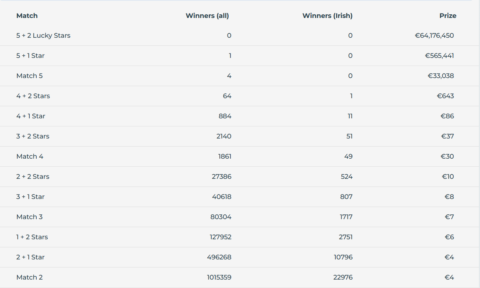The height and width of the screenshot is (288, 480).
Task: Click the €565,441 prize amount
Action: point(439,56)
